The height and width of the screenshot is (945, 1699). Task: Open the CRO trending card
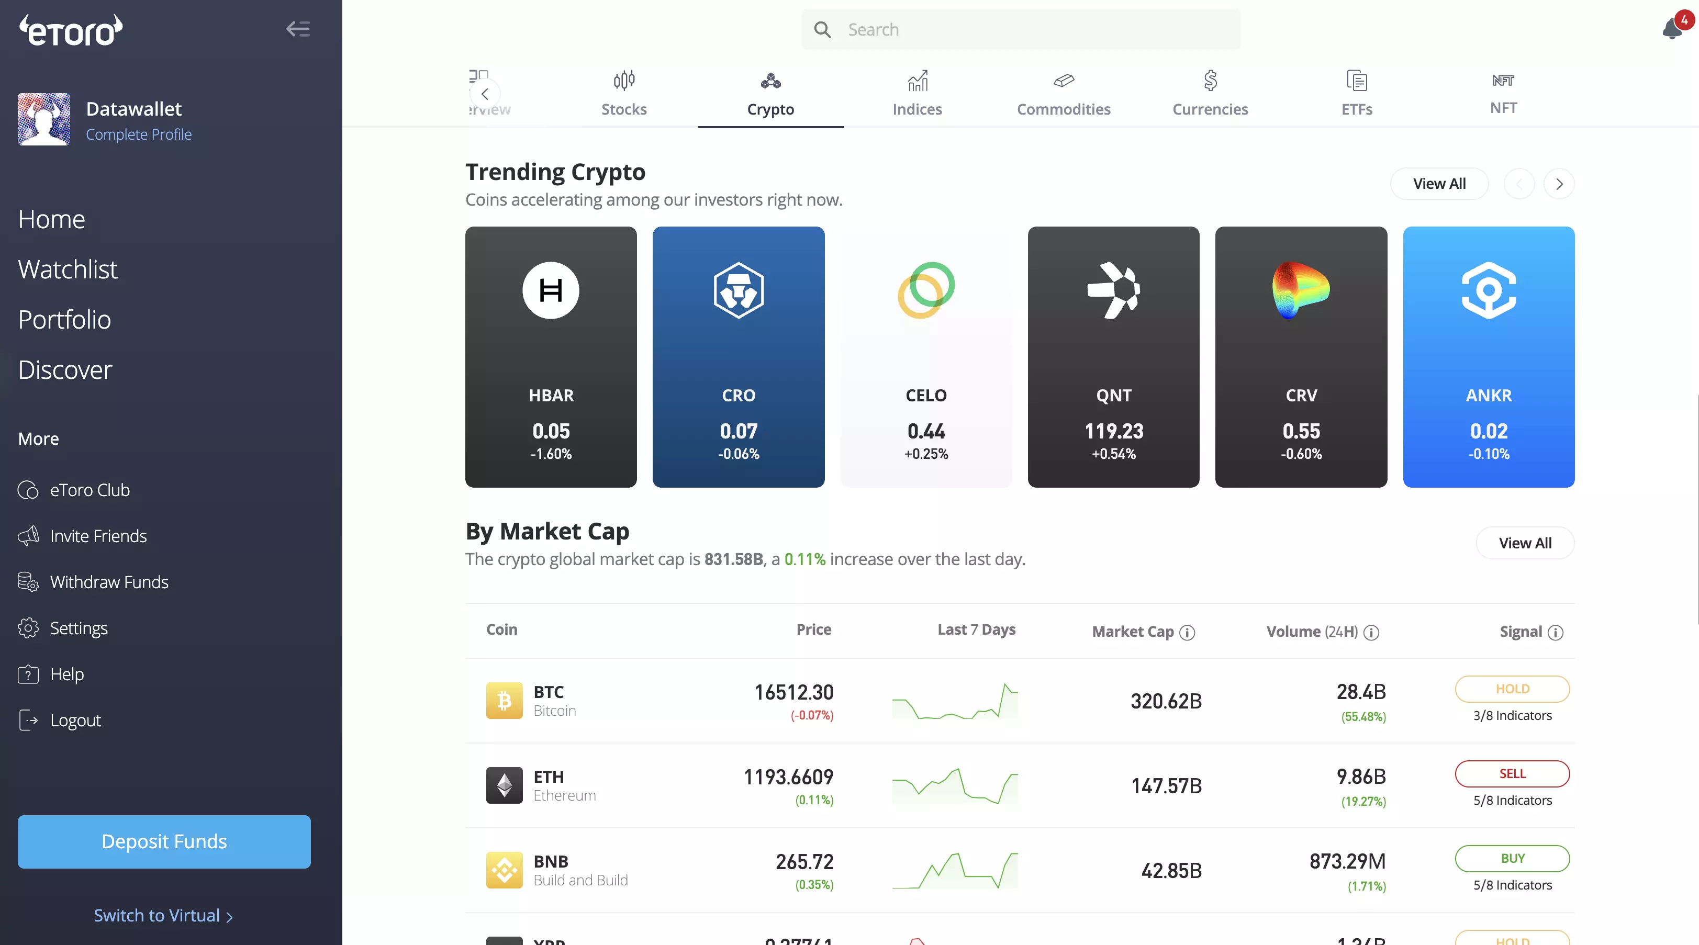738,357
